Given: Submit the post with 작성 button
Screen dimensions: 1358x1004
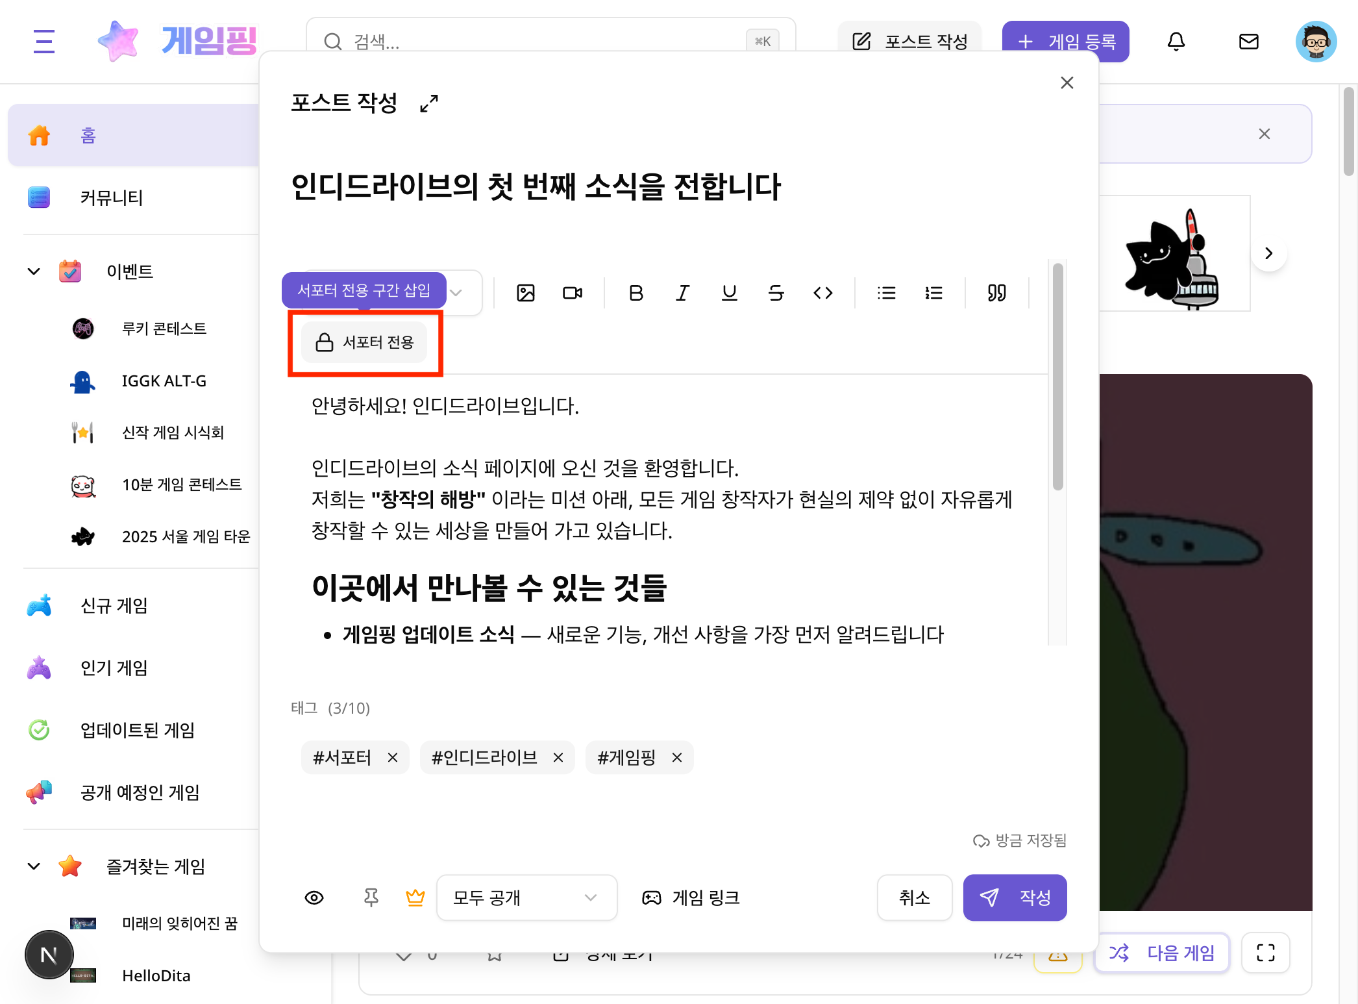Looking at the screenshot, I should 1015,897.
